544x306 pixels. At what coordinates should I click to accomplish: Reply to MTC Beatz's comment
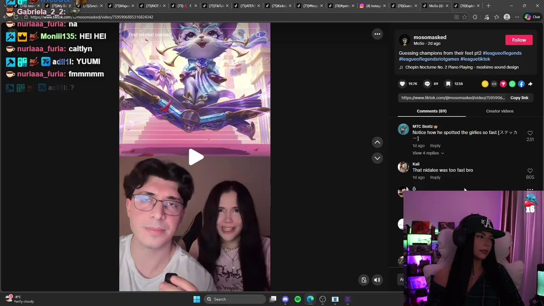coord(435,146)
